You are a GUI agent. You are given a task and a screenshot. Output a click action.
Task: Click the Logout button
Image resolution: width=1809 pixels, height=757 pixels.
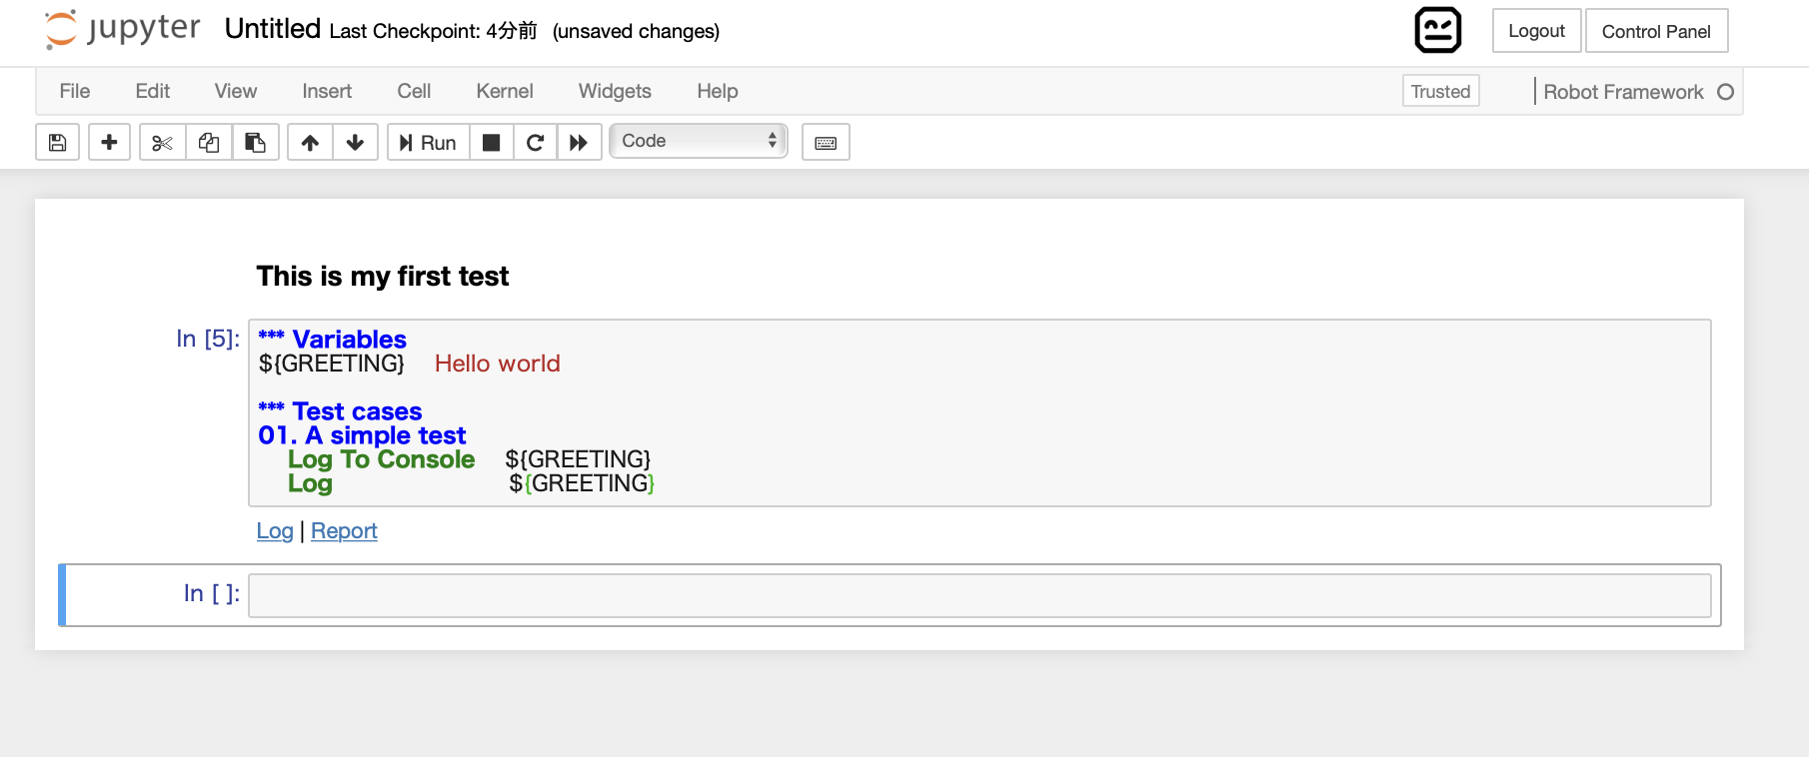(1536, 31)
